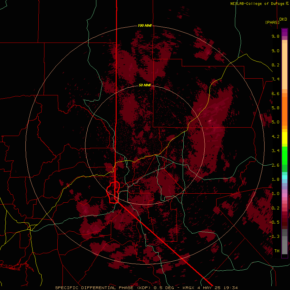Click the 9.0 value on the scale

point(275,51)
